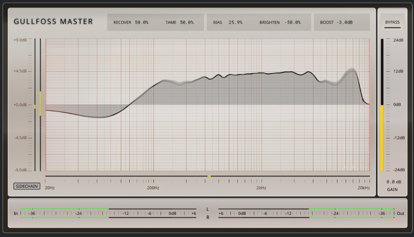The height and width of the screenshot is (237, 414).
Task: Click the L channel label
Action: [208, 209]
